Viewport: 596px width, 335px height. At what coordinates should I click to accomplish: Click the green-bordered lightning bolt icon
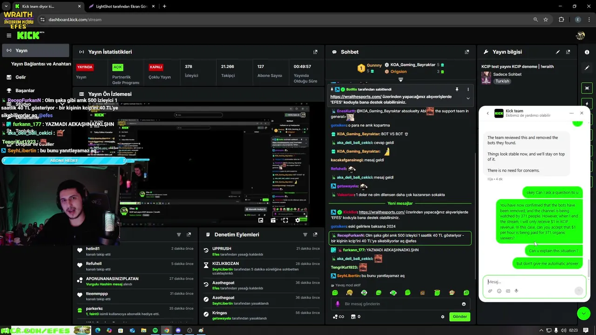click(587, 104)
